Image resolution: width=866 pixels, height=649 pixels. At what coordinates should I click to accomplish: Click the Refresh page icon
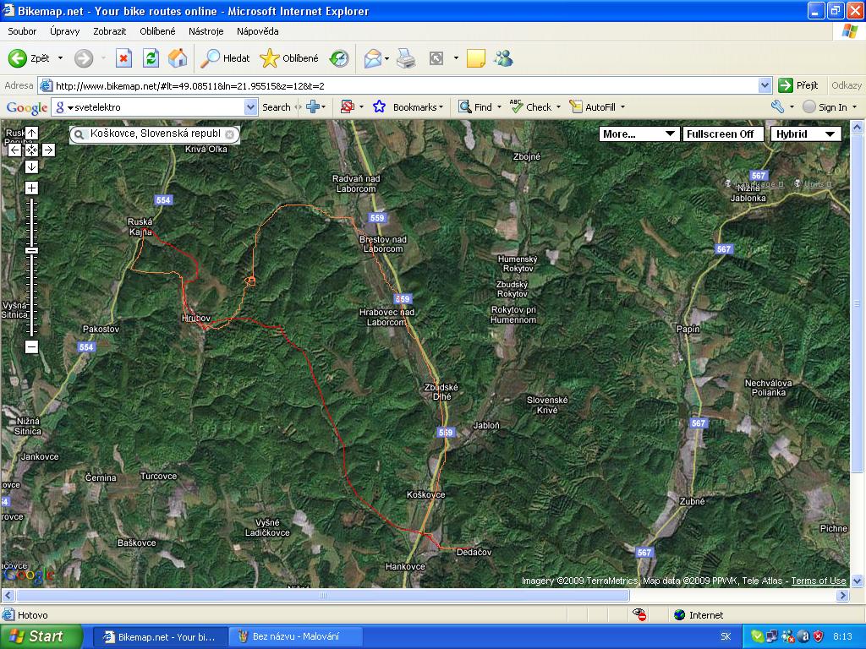[151, 58]
